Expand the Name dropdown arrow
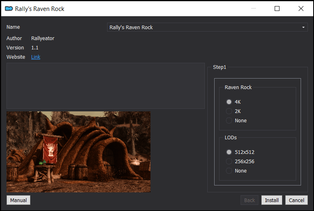Viewport: 314px width, 211px height. pyautogui.click(x=303, y=27)
